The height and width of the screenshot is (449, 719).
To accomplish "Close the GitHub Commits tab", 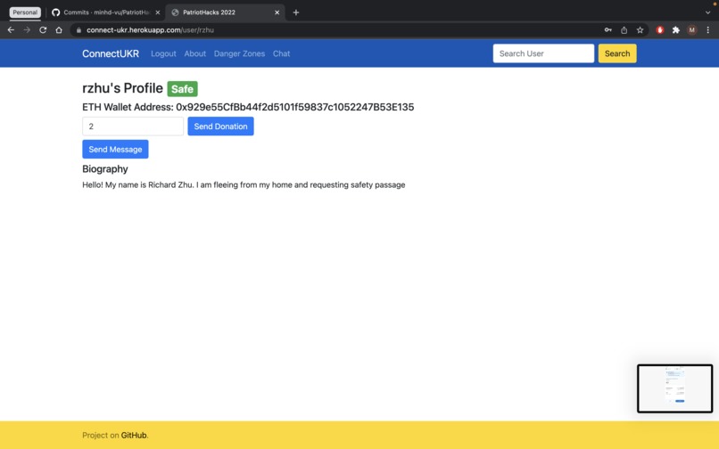I will pyautogui.click(x=158, y=12).
